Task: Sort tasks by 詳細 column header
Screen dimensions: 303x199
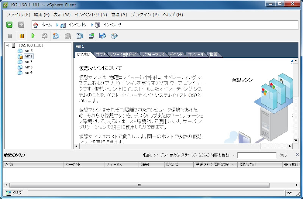Action: click(x=151, y=165)
